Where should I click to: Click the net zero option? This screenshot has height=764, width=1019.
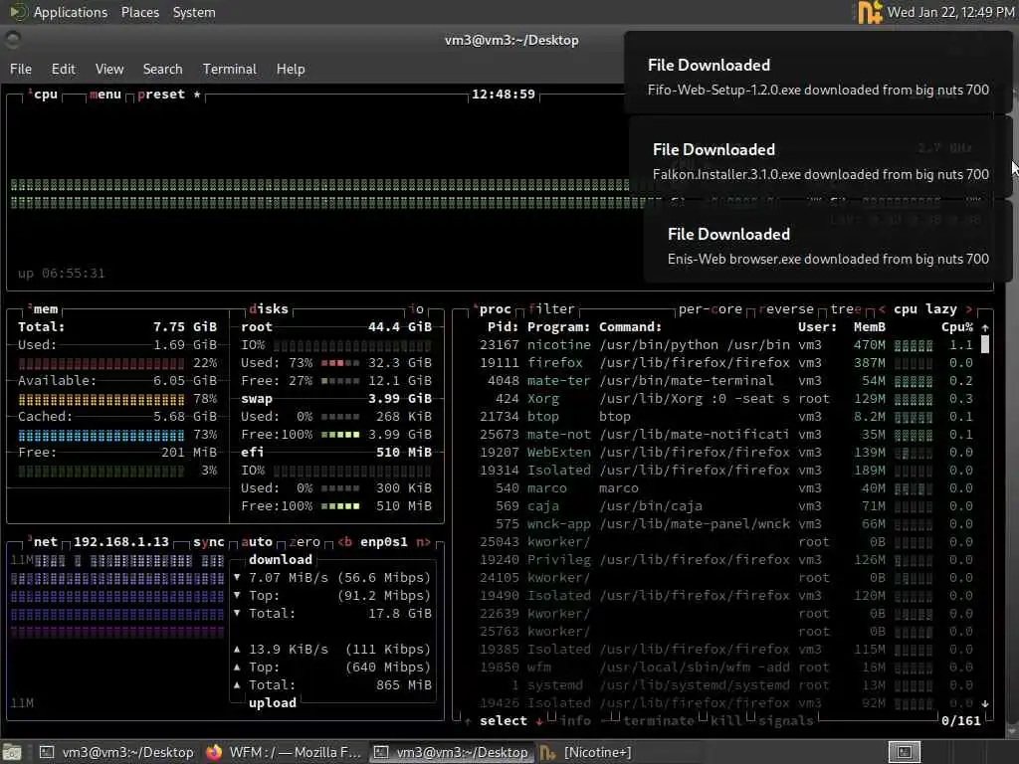(x=305, y=542)
